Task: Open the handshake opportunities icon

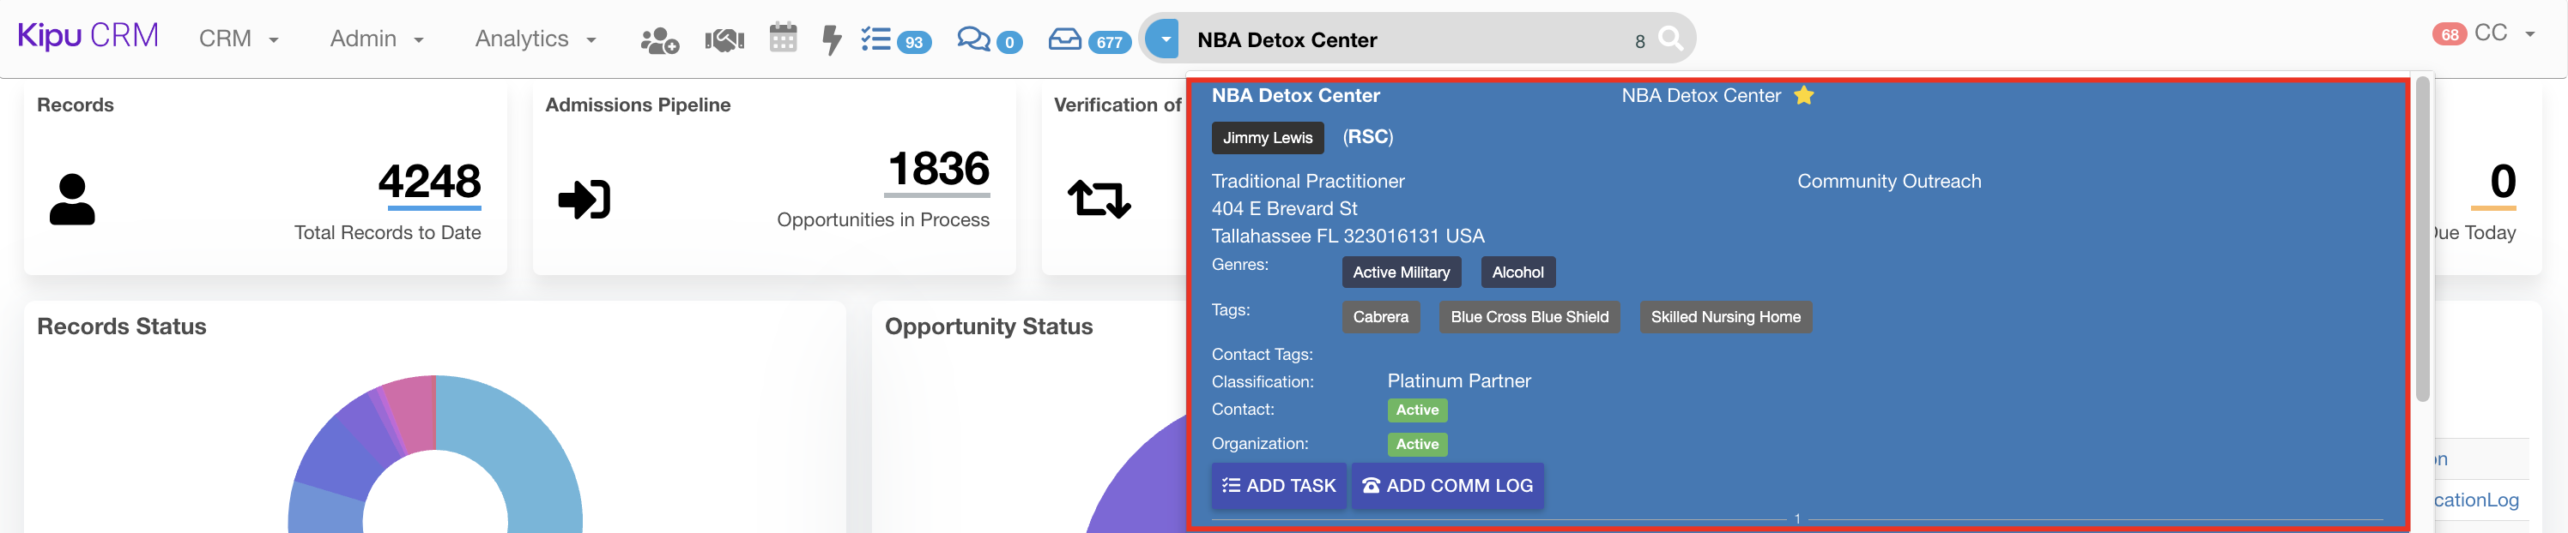Action: (x=724, y=41)
